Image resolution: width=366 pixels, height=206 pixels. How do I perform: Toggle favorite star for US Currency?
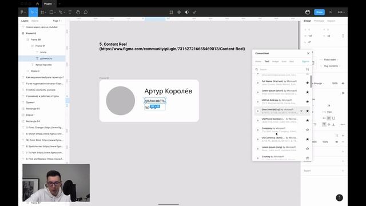pyautogui.click(x=308, y=139)
